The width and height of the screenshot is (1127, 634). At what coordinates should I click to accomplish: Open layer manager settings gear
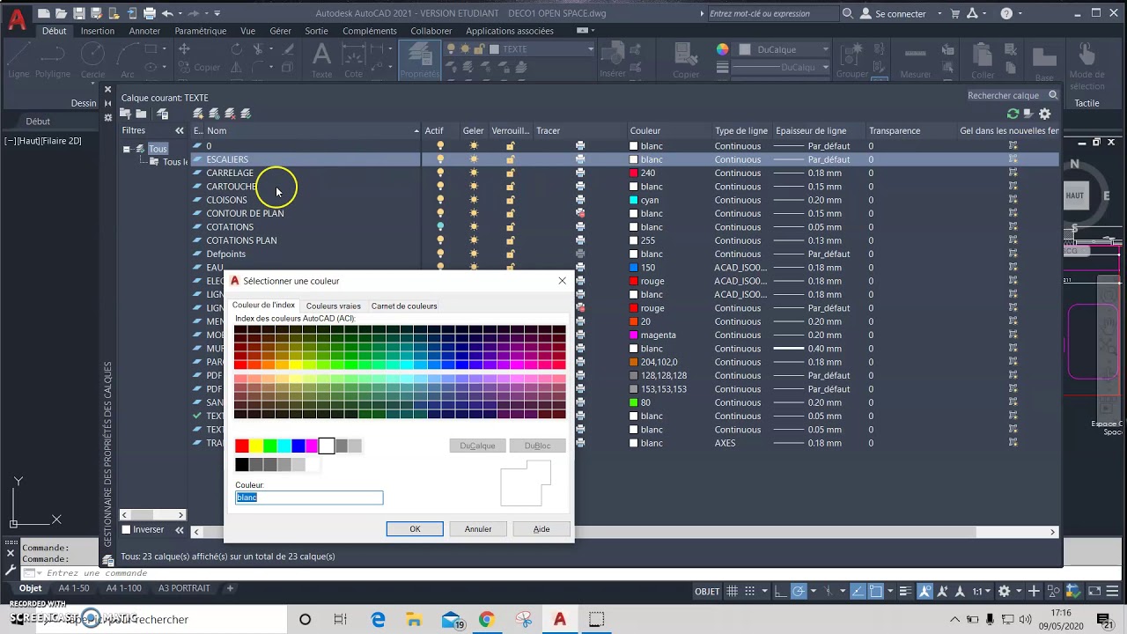tap(1045, 114)
